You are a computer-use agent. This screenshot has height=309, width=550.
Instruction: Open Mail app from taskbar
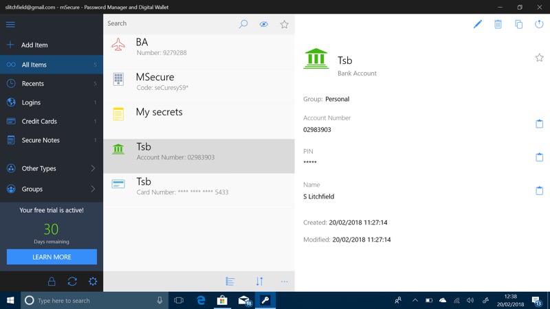(244, 300)
